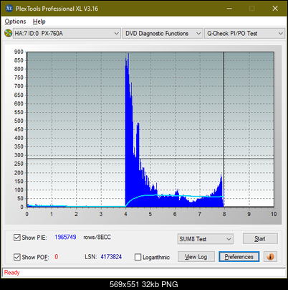Minimize the PlexTools window

[x=229, y=9]
